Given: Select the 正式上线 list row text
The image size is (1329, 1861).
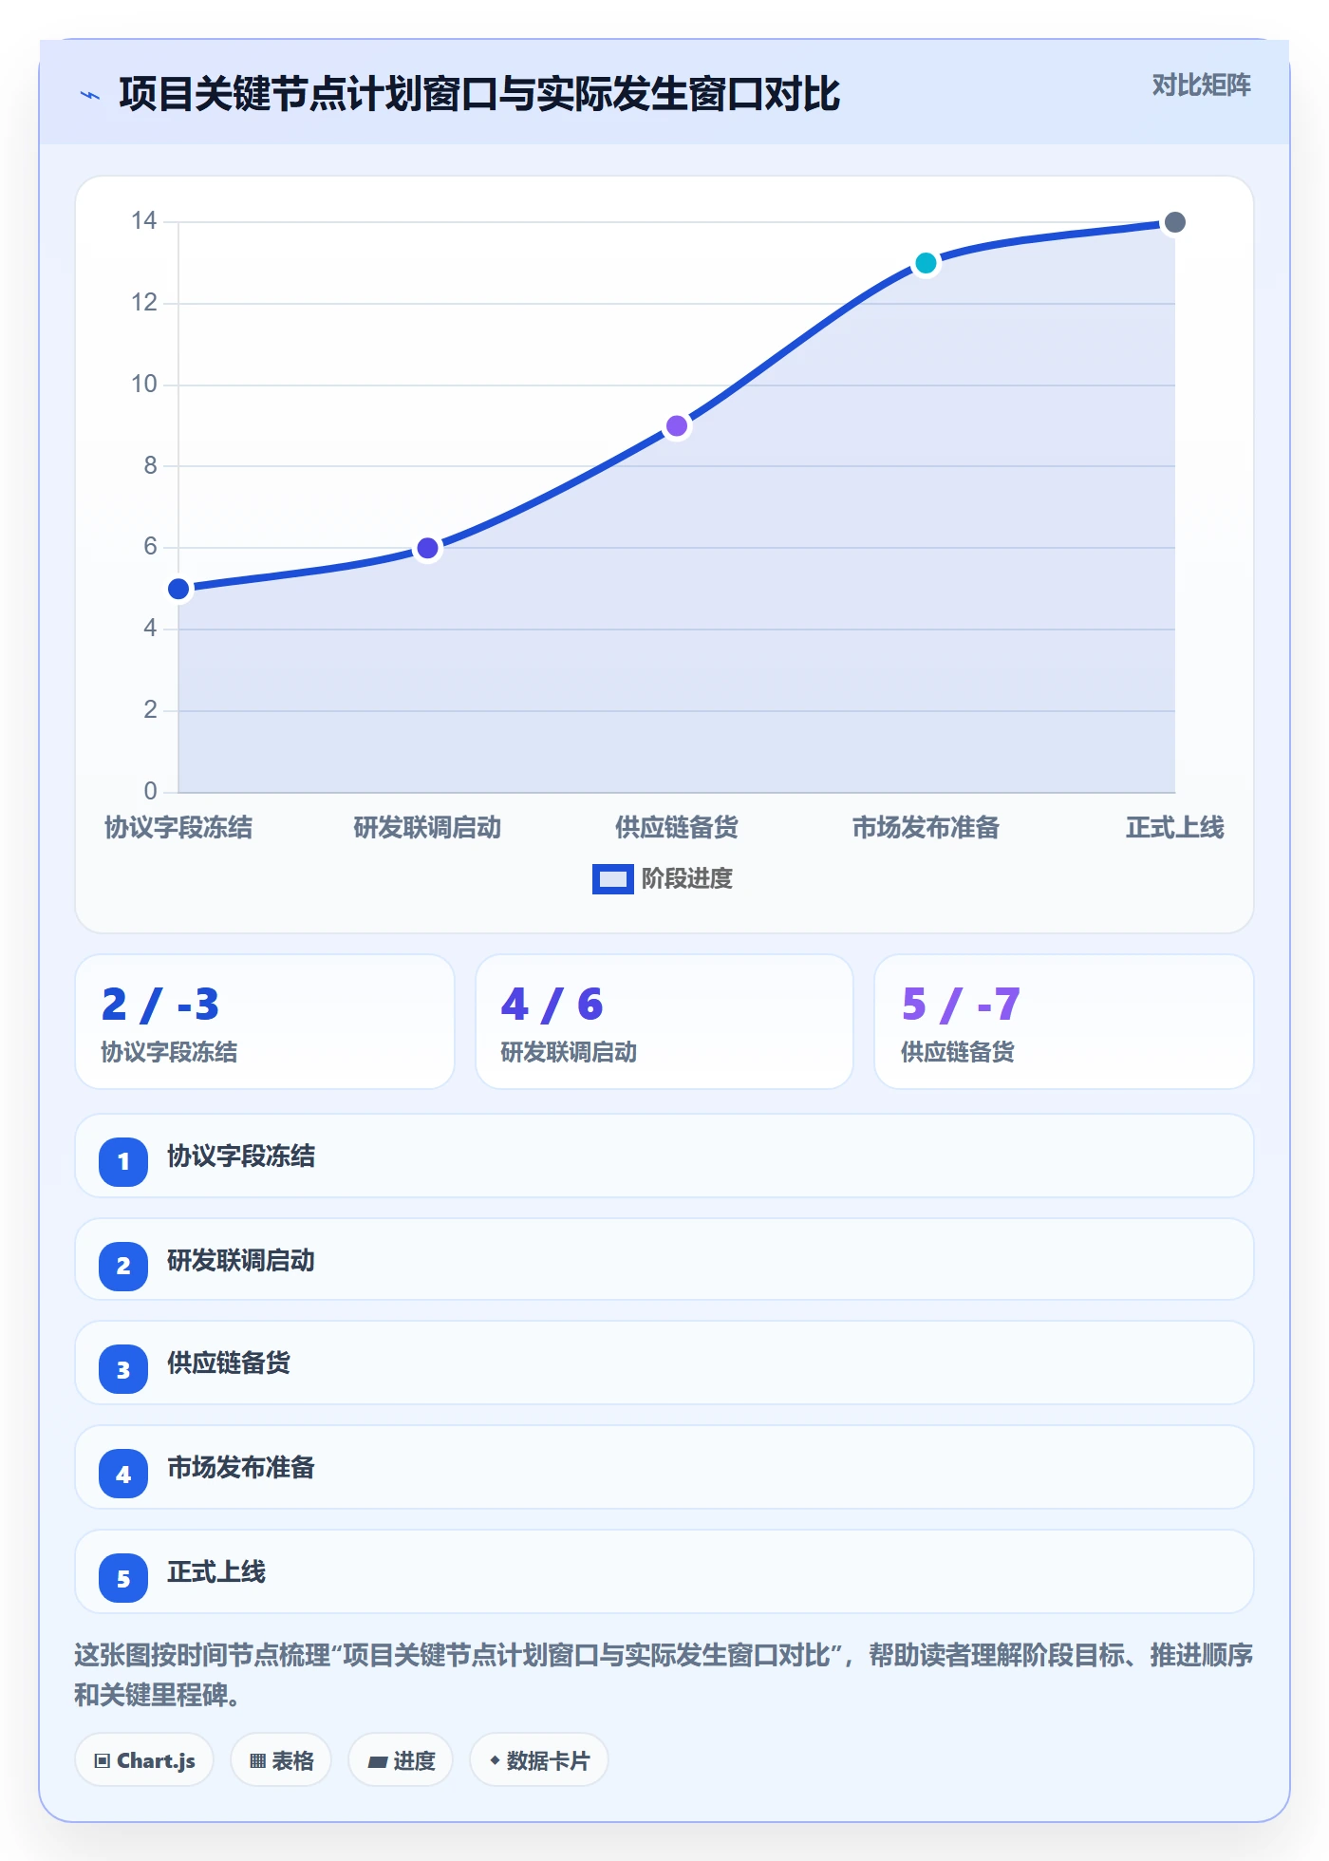Looking at the screenshot, I should tap(216, 1572).
